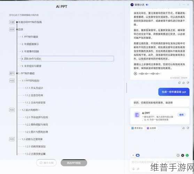Viewport: 194px width, 174px height.
Task: Select chapter row 1. PPT制作基础 beside 章节
Action: pos(26,73)
